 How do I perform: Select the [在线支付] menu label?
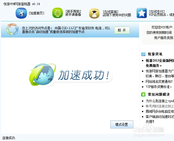click(x=157, y=11)
